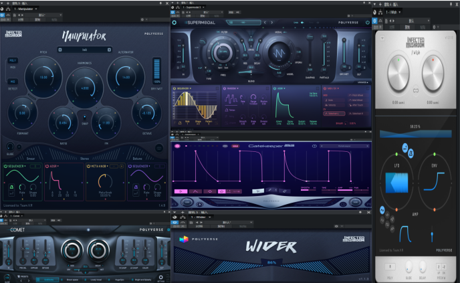
Task: Click the Wider 86% width control
Action: [x=271, y=262]
